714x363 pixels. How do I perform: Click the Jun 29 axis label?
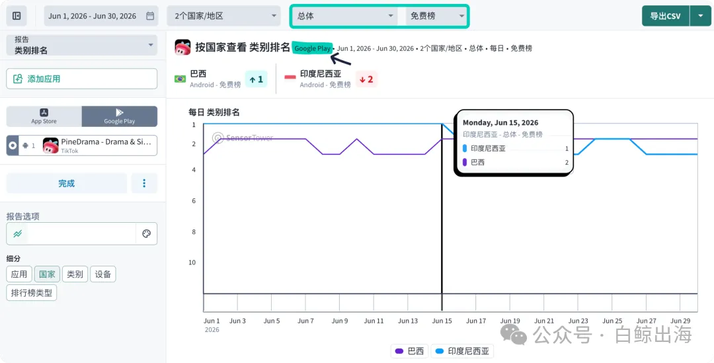click(x=680, y=321)
